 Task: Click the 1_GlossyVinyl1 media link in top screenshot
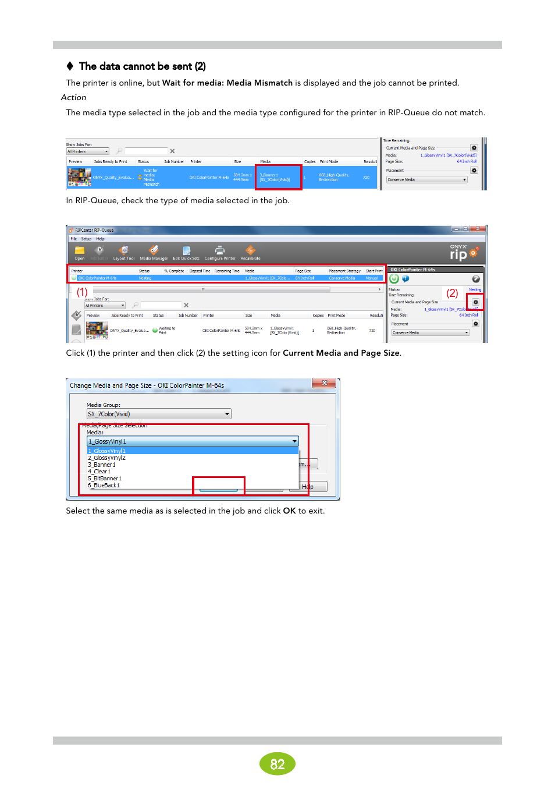coord(449,155)
